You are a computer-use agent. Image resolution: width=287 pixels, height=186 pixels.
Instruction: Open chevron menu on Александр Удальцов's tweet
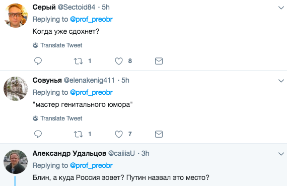click(281, 154)
